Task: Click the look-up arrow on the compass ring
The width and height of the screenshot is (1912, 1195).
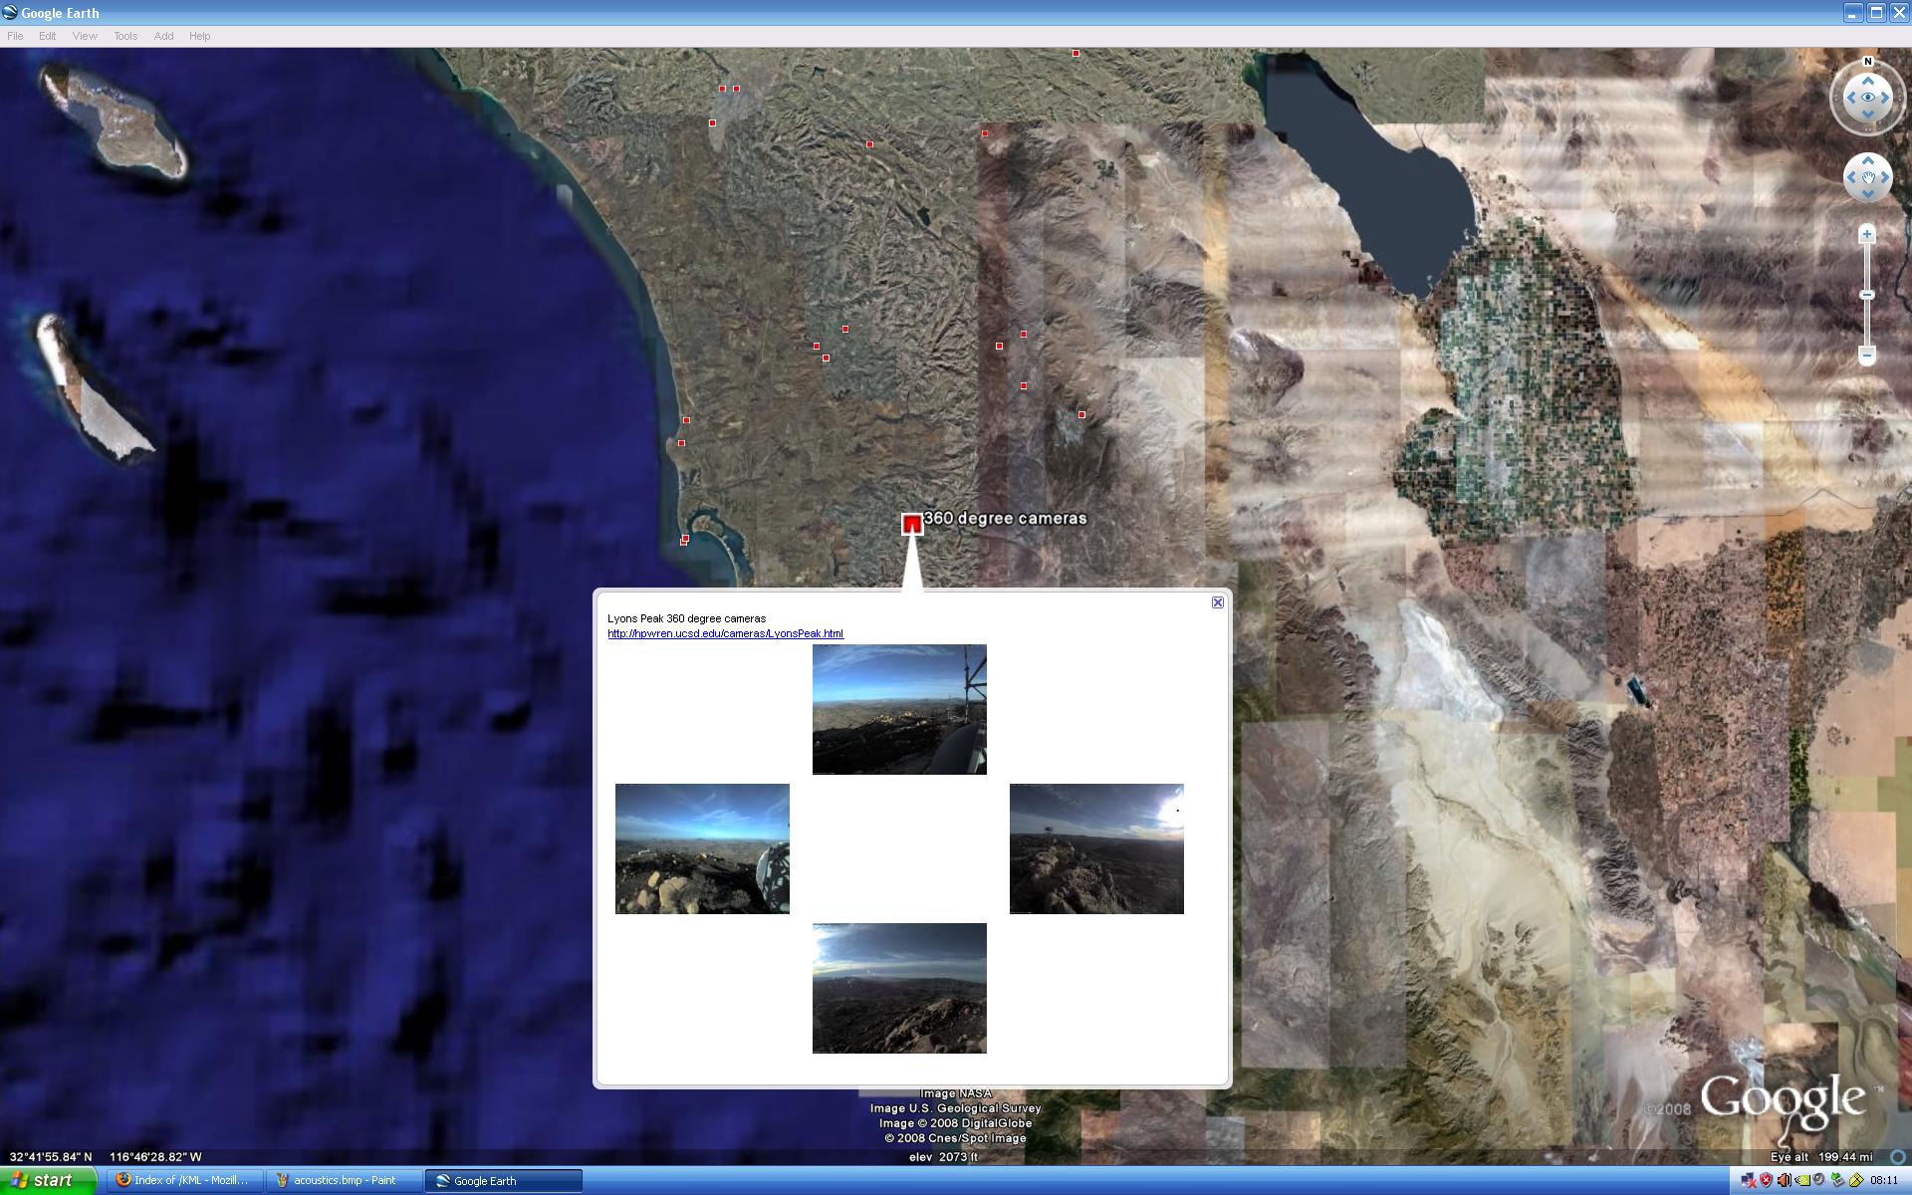Action: pyautogui.click(x=1867, y=80)
